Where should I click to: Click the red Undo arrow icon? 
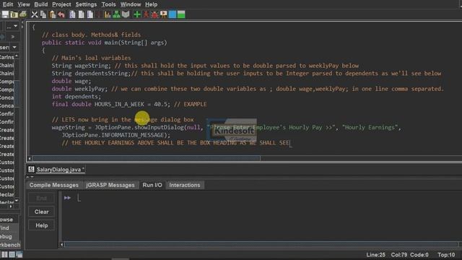(x=61, y=14)
